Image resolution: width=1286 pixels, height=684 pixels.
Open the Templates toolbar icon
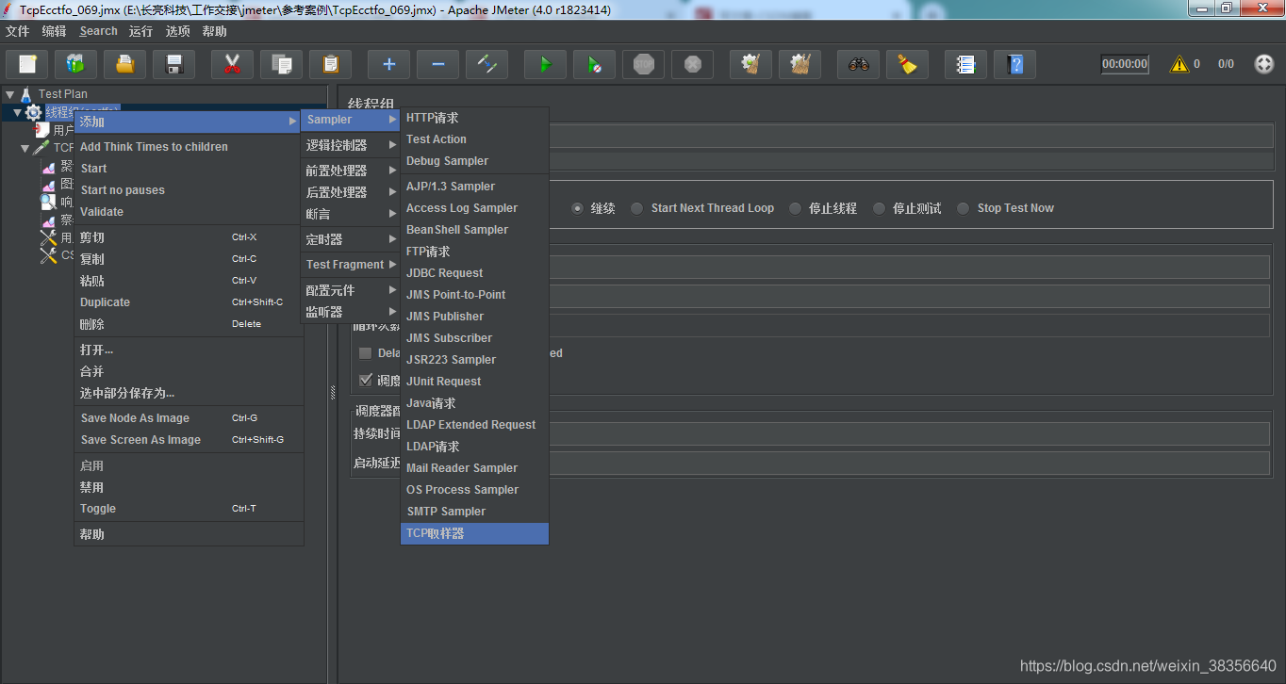(76, 64)
